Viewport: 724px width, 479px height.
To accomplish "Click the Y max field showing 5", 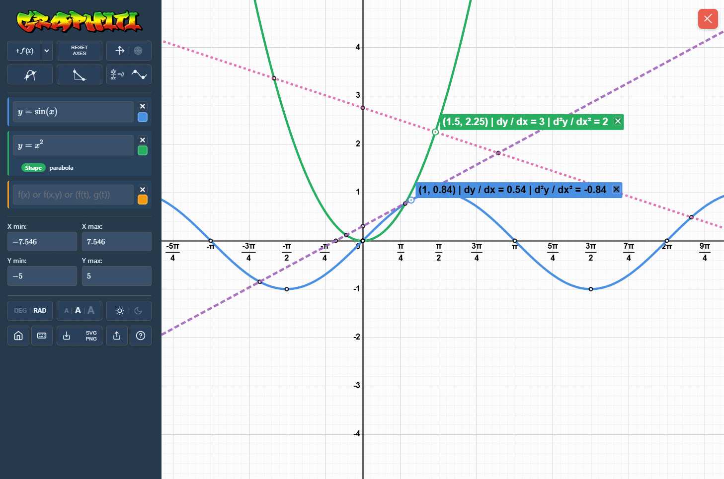I will [117, 276].
